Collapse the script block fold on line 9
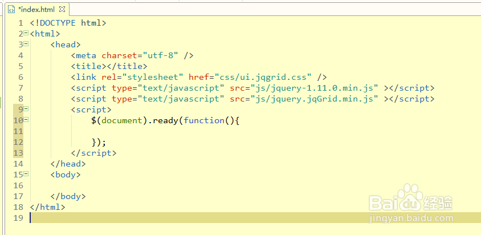 point(26,109)
